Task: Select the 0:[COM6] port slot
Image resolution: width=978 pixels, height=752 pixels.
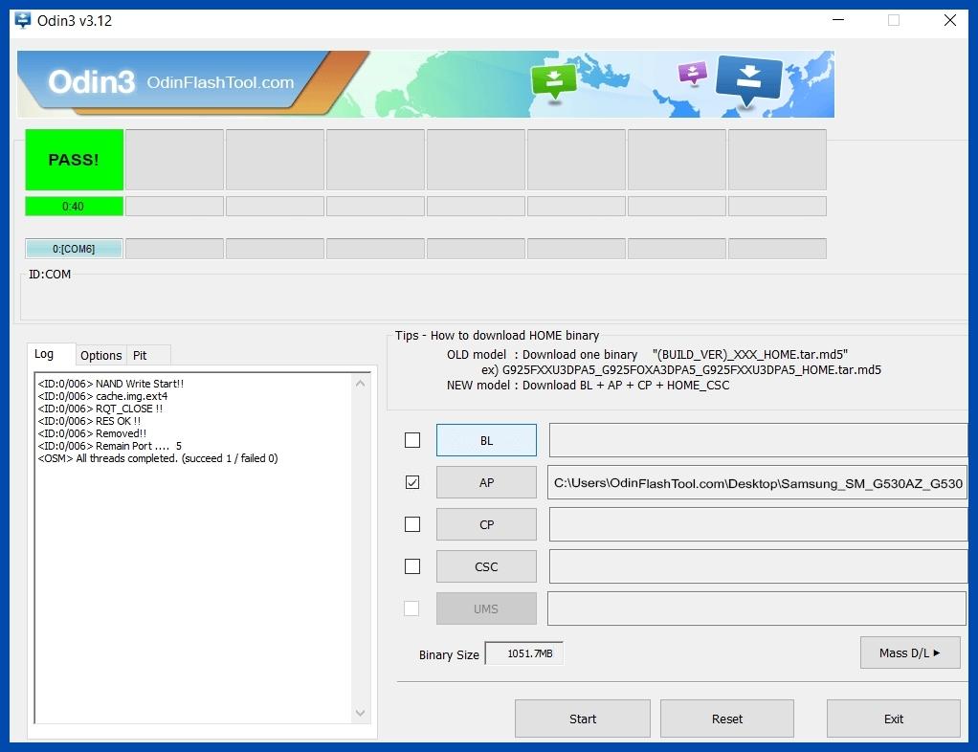Action: point(75,249)
